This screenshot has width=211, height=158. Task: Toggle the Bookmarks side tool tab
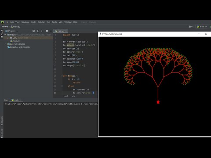(x=2, y=133)
